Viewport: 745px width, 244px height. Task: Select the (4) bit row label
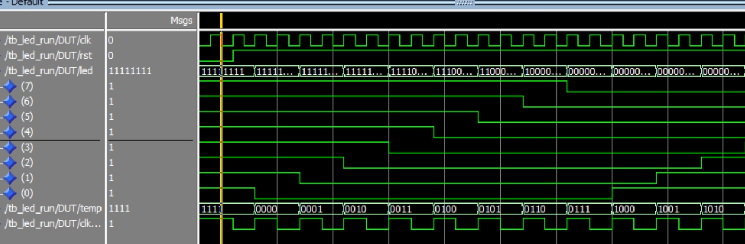(27, 132)
